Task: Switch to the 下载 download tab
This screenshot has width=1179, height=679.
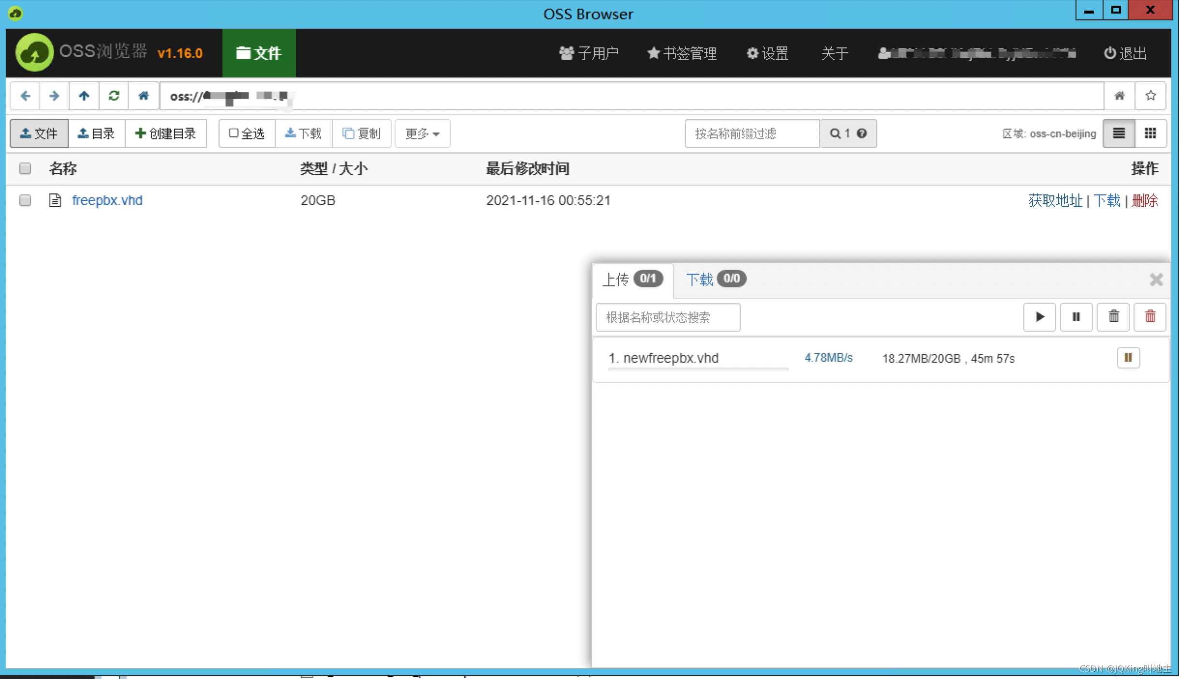Action: 716,280
